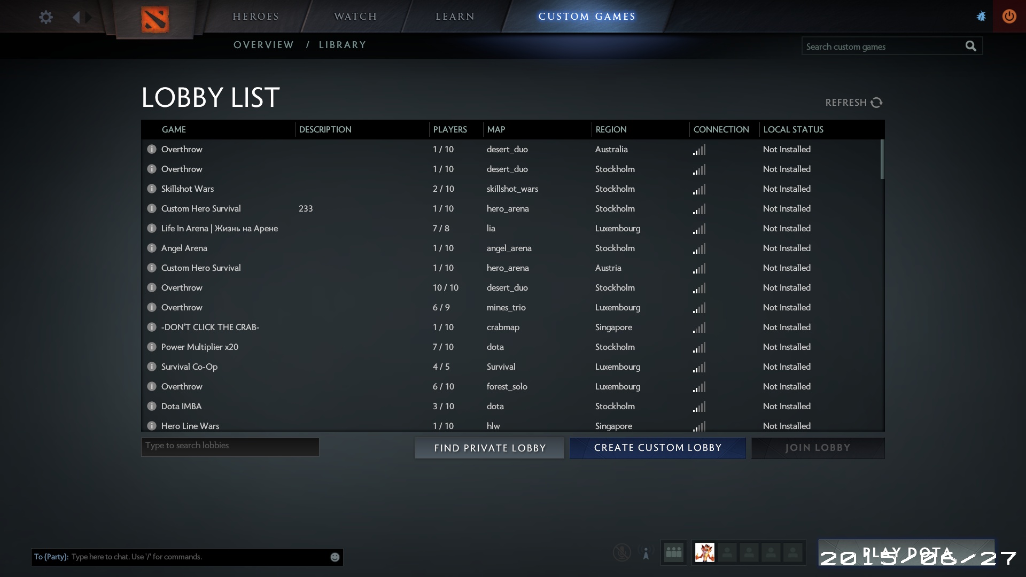
Task: Click Find Private Lobby
Action: [x=489, y=448]
